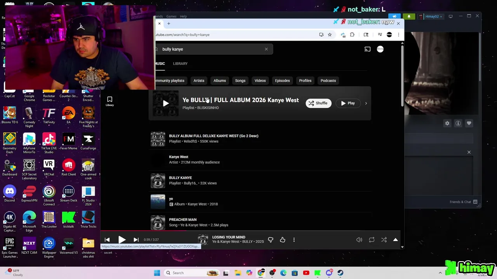The width and height of the screenshot is (497, 279).
Task: Click the install app icon in the address bar
Action: 321,34
